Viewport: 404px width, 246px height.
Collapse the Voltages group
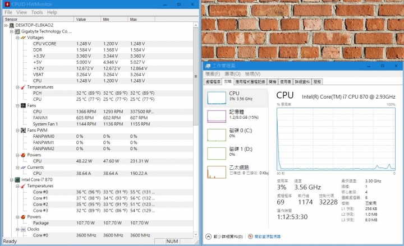tap(17, 38)
